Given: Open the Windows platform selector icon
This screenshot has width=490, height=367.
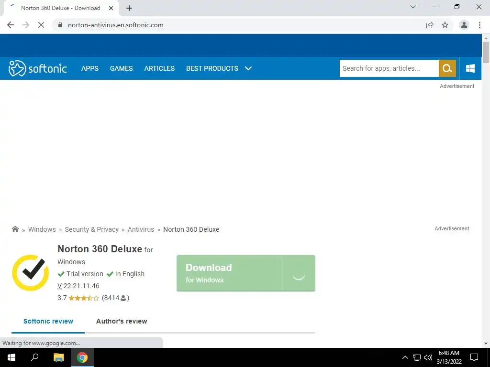Looking at the screenshot, I should [470, 68].
